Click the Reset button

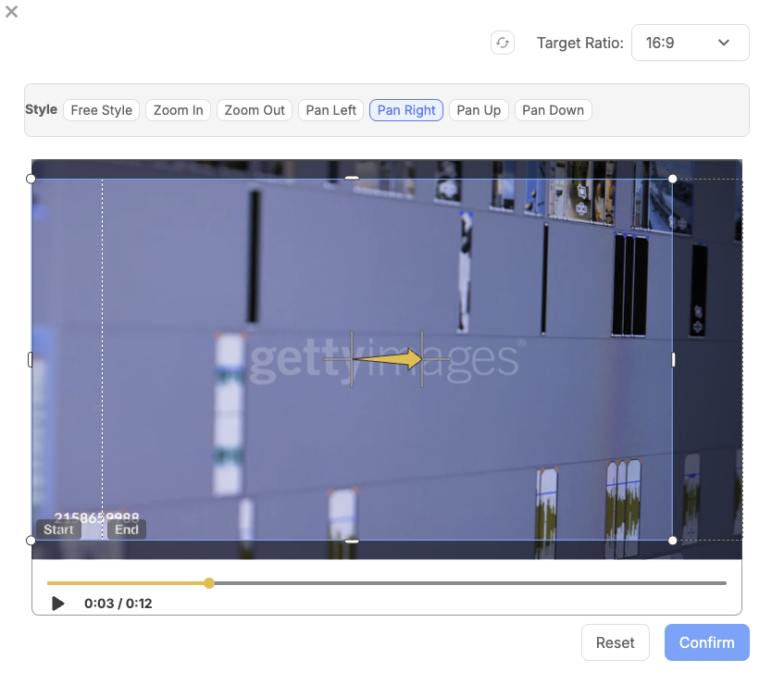pos(615,642)
